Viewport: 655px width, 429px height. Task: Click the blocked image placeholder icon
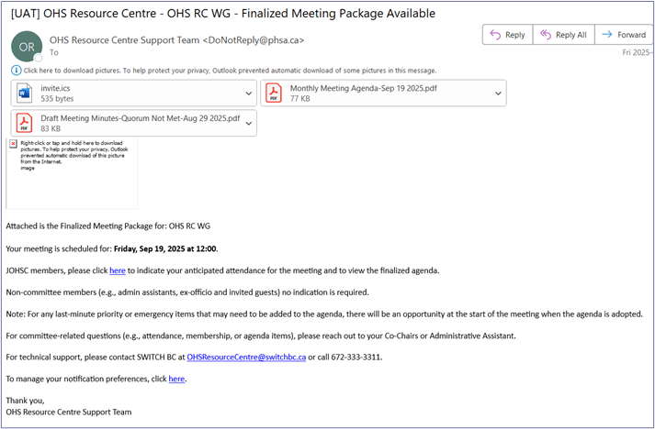13,144
